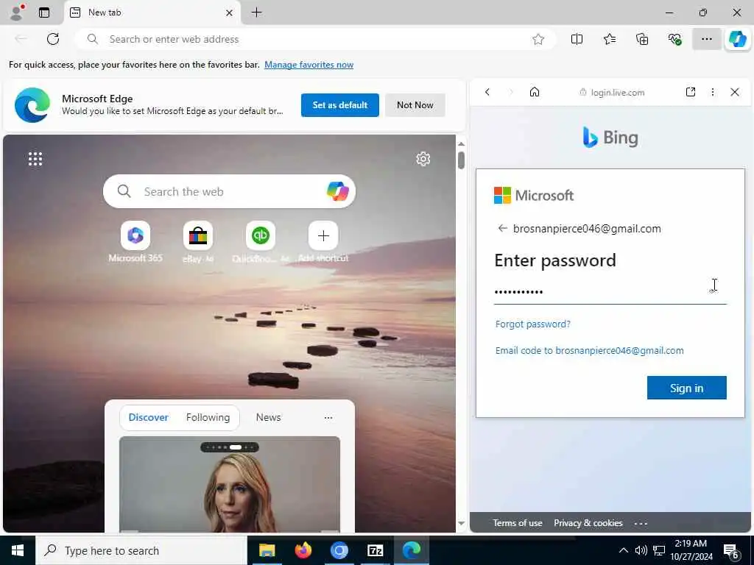Close the login sidebar pane
Screen dimensions: 754x565
(735, 92)
